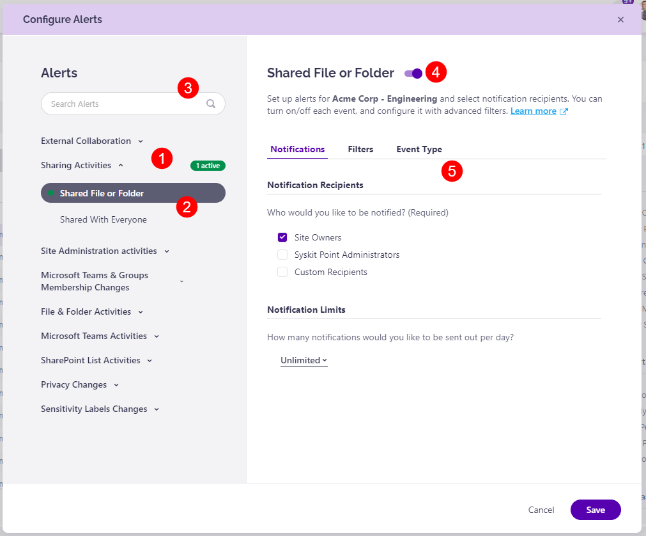Enable Syskit Point Administrators notifications
Screen dimensions: 646x536
click(282, 254)
